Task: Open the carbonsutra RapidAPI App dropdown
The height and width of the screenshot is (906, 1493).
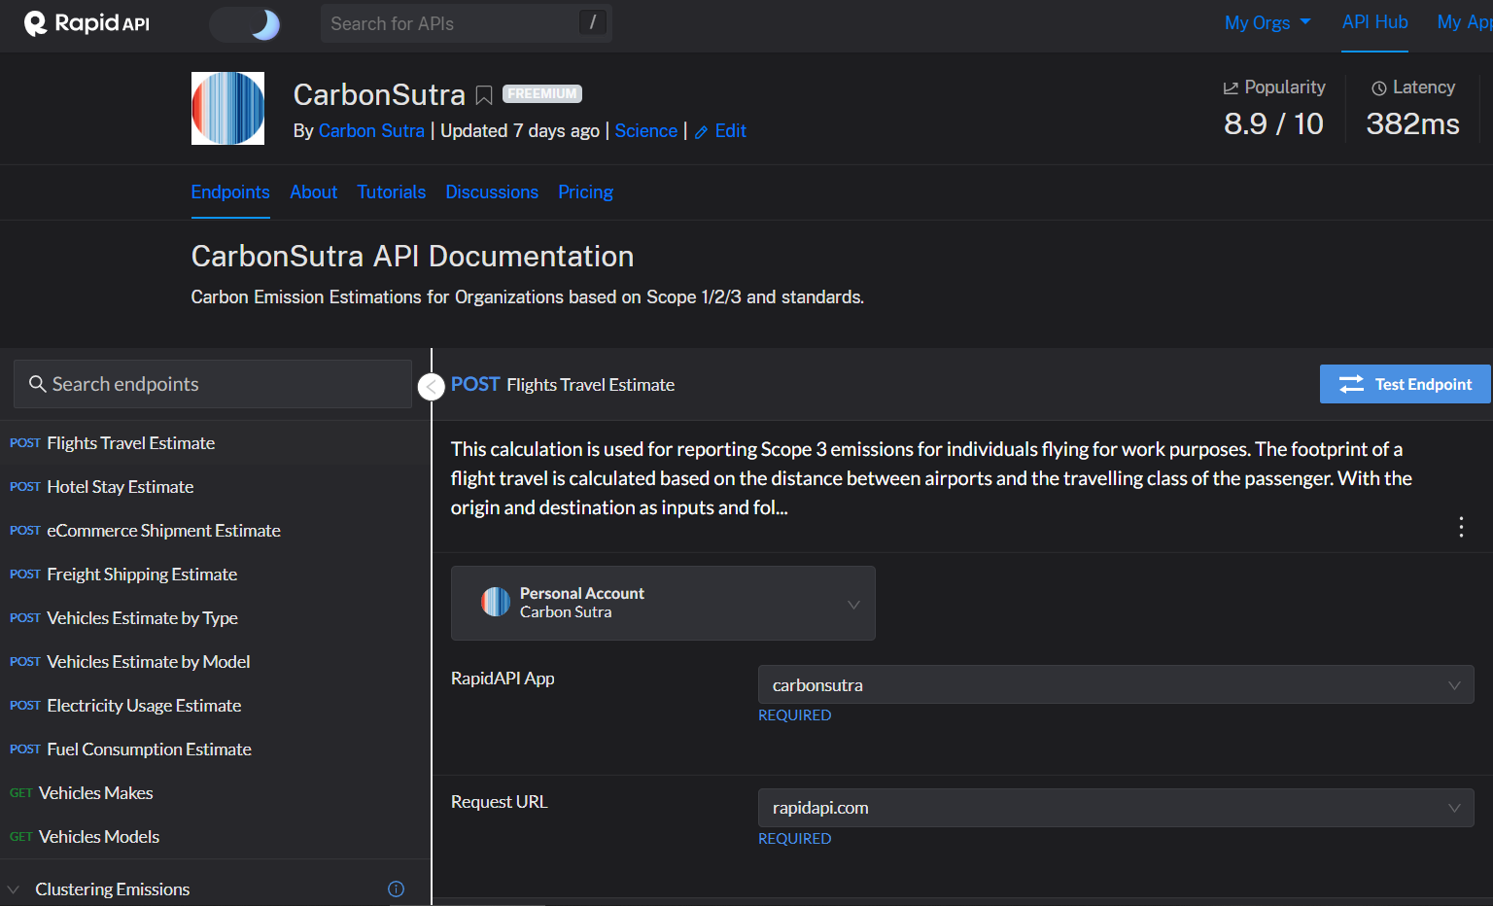Action: (1116, 684)
